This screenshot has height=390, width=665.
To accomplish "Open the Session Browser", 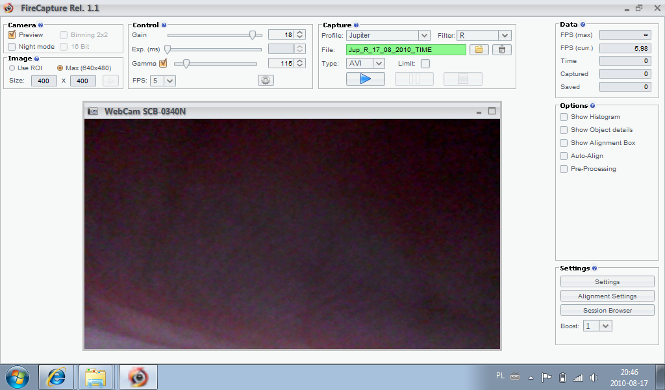I will tap(607, 310).
